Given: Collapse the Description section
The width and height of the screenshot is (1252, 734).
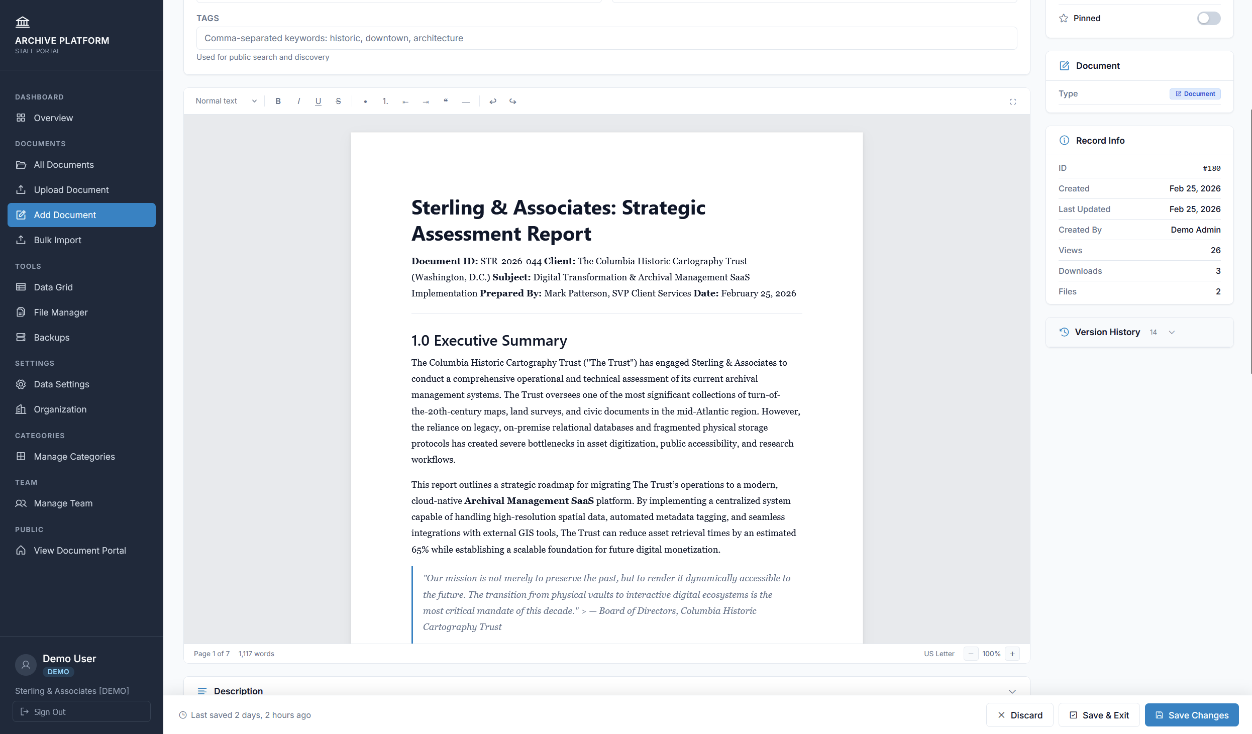Looking at the screenshot, I should 1012,691.
